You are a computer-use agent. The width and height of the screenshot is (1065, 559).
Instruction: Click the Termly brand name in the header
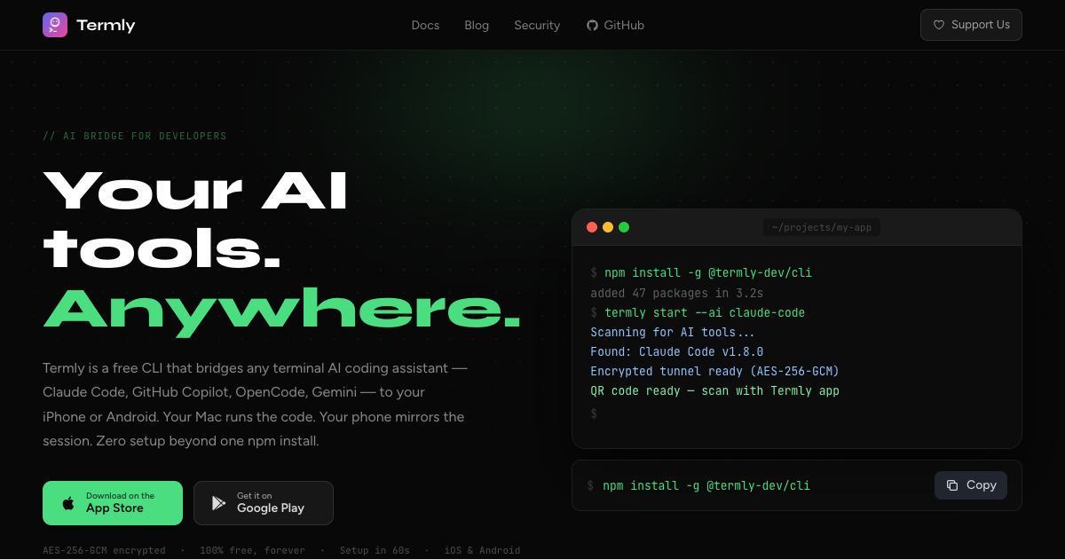pyautogui.click(x=106, y=25)
